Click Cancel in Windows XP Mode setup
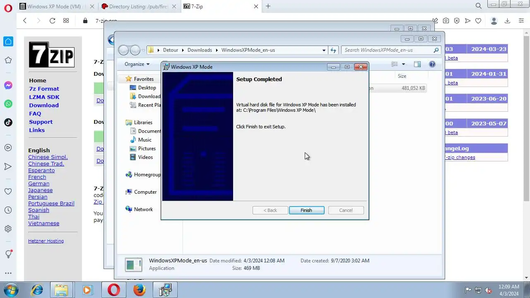530x298 pixels. (x=346, y=210)
